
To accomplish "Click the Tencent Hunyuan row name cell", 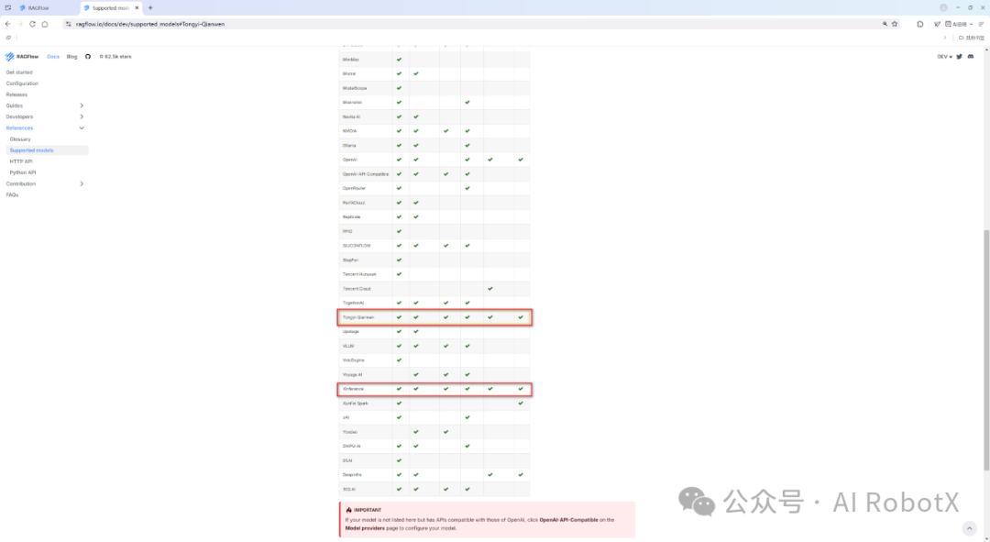I will pos(366,274).
